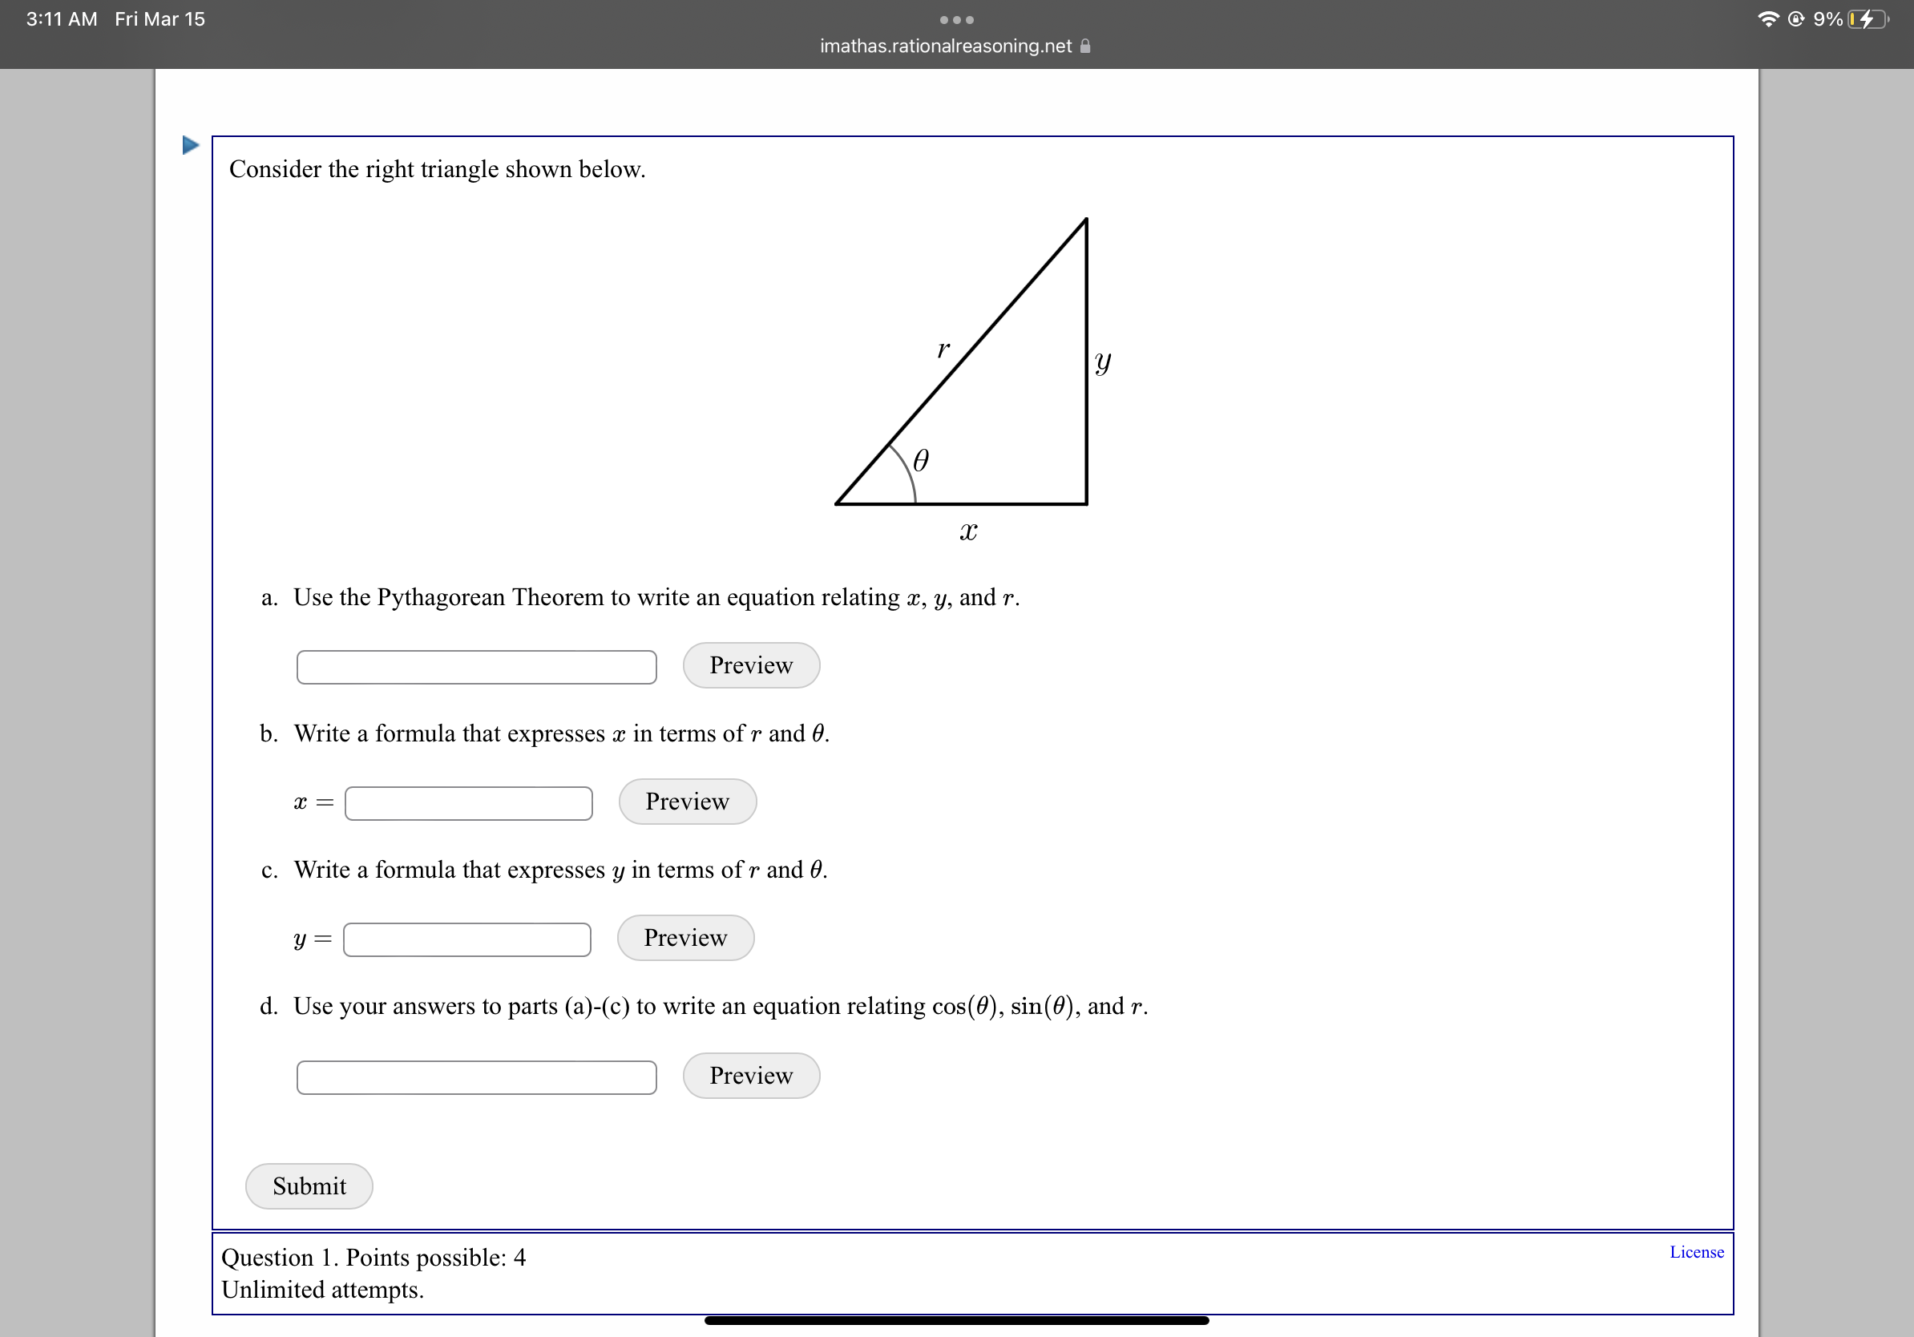
Task: Click the Fri Mar 15 date in status bar
Action: (159, 18)
